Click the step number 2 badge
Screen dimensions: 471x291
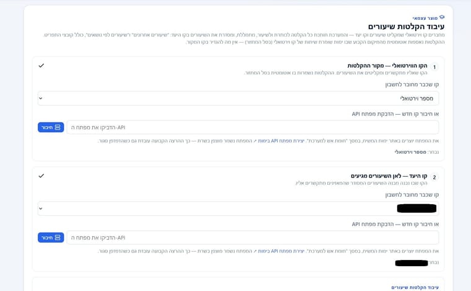point(434,177)
